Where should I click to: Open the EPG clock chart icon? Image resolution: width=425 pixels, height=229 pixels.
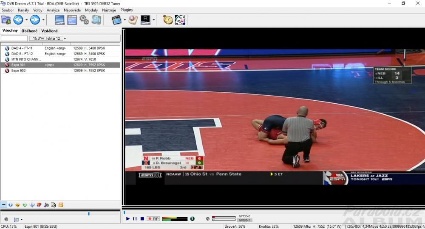[180, 20]
